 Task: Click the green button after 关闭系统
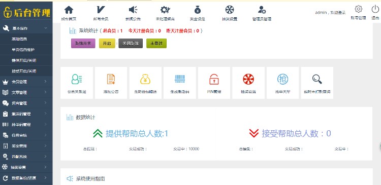click(156, 44)
